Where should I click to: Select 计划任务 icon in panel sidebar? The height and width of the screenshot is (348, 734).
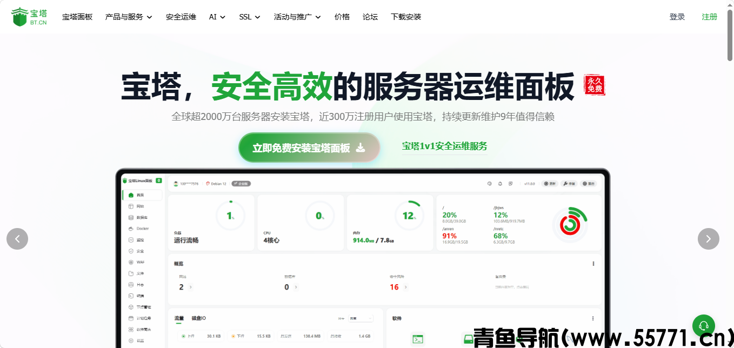click(131, 318)
